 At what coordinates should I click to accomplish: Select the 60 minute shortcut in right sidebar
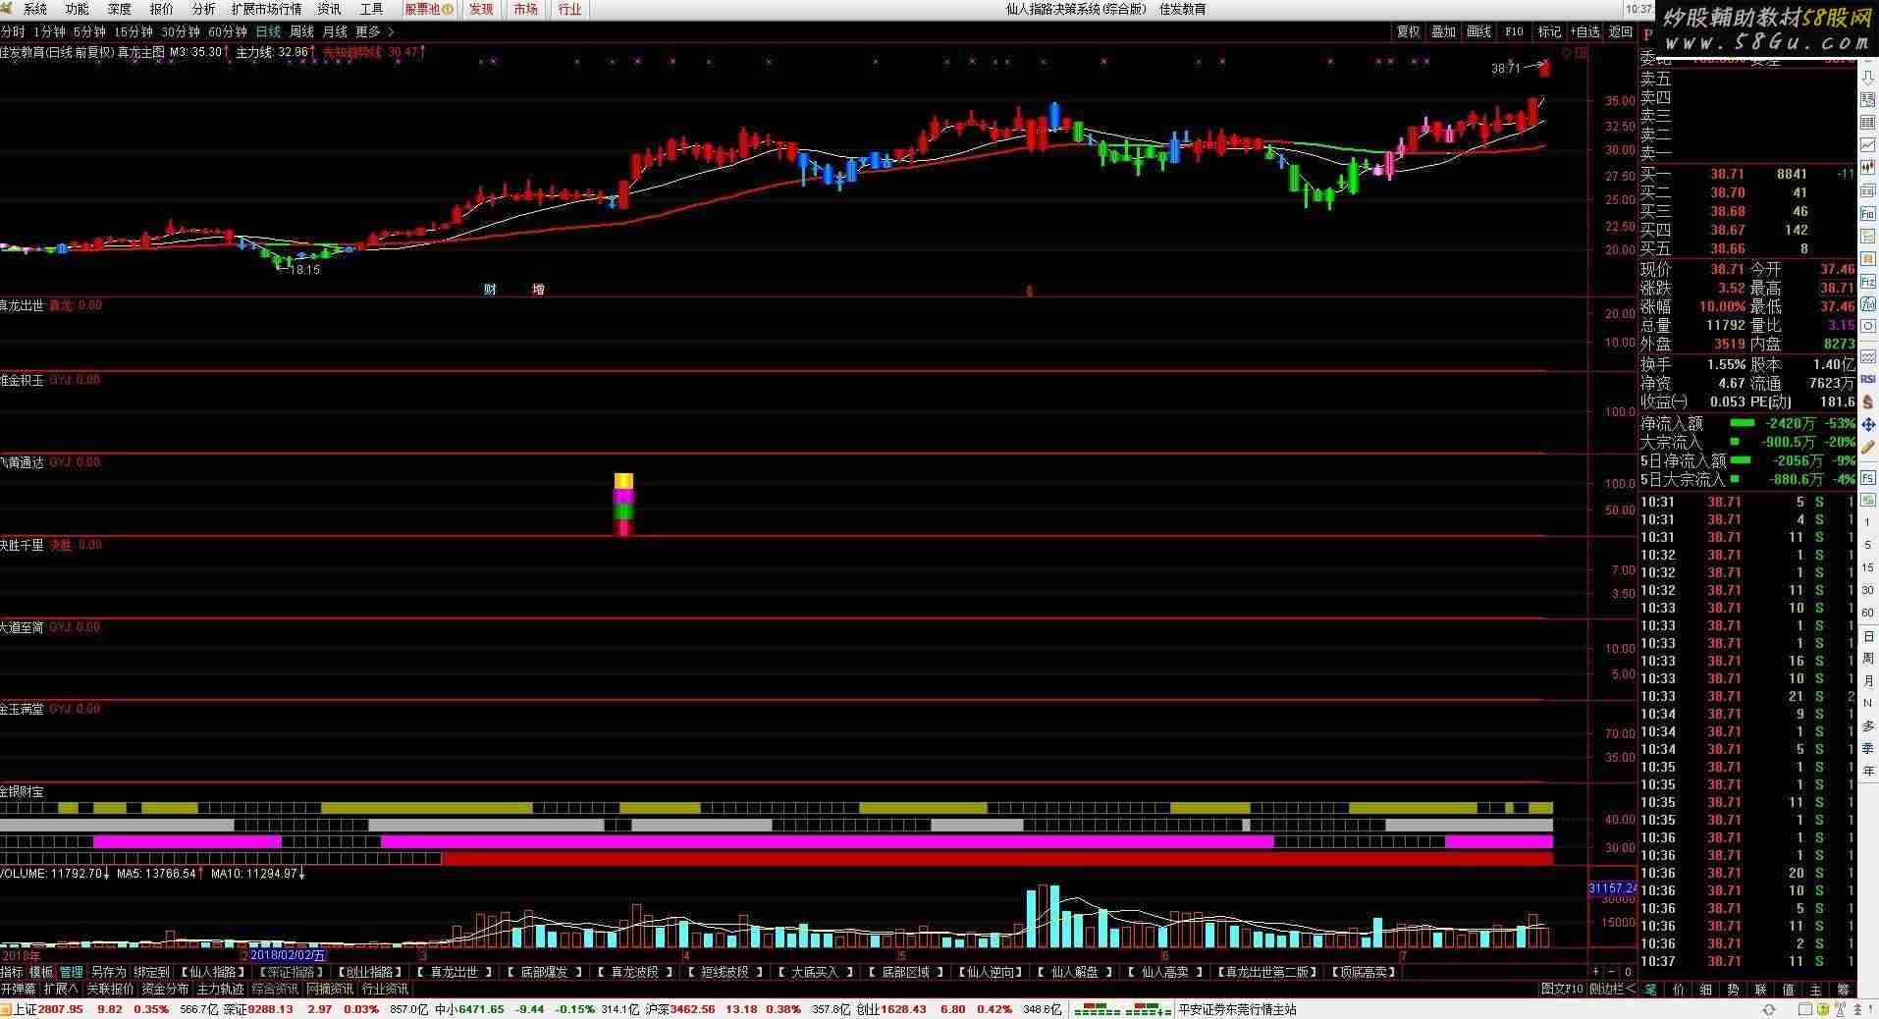1868,614
